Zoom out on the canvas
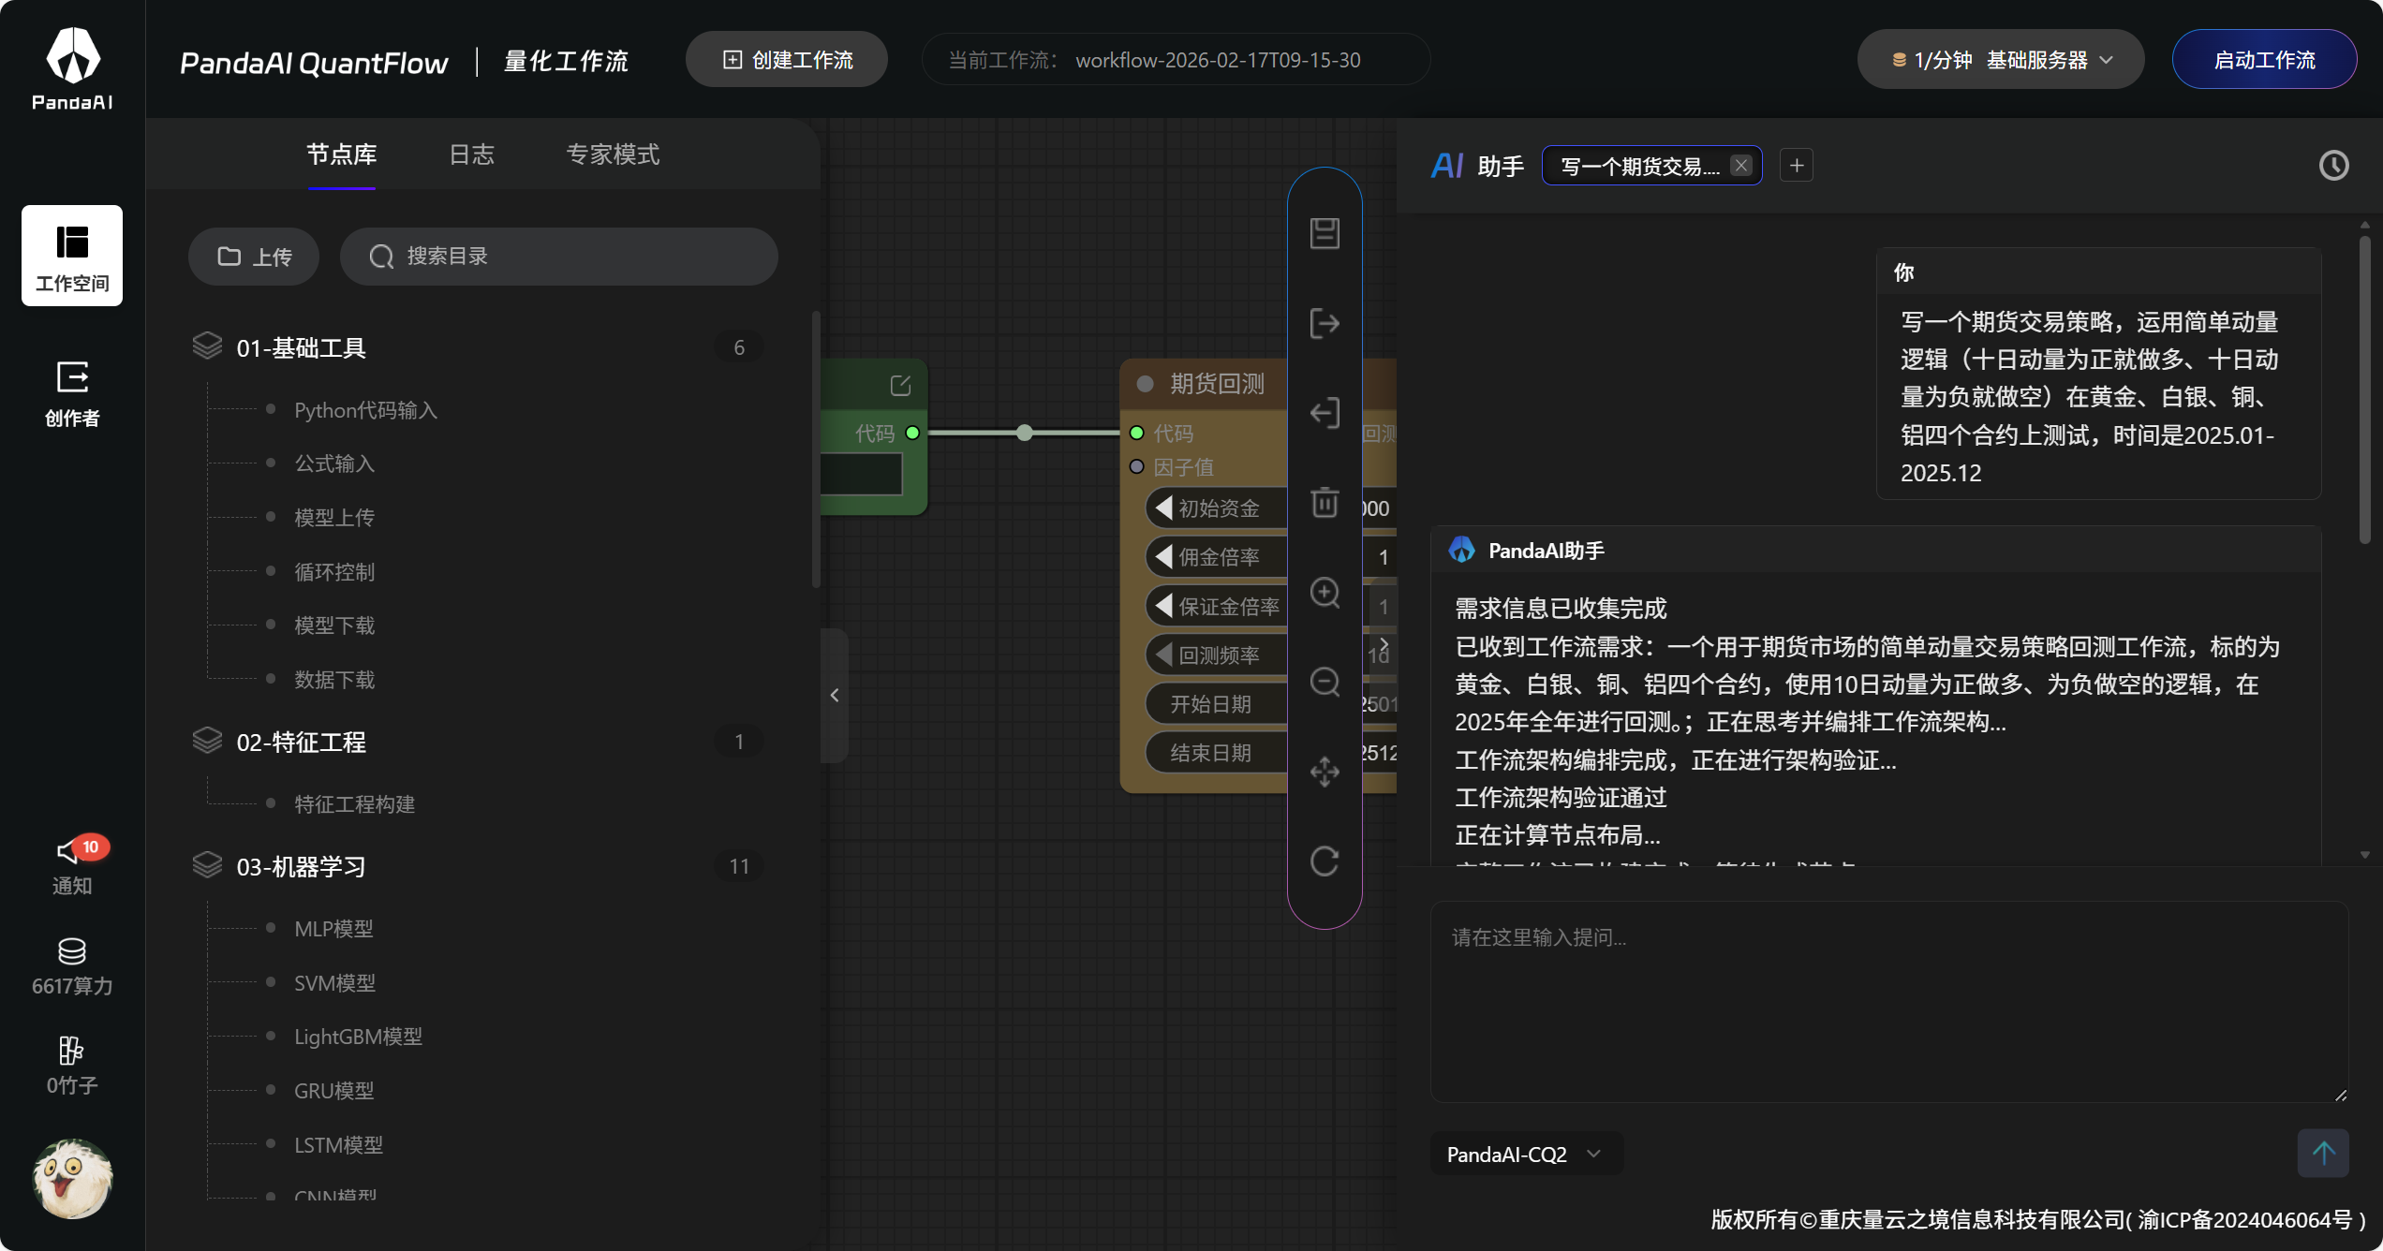This screenshot has width=2383, height=1251. (x=1325, y=682)
